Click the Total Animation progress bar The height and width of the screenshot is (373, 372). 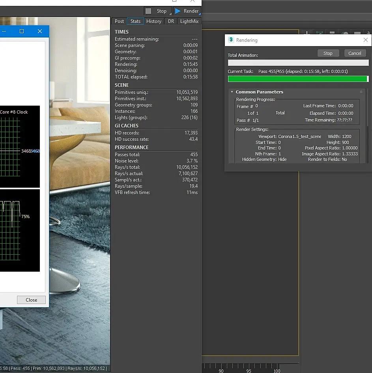[298, 63]
